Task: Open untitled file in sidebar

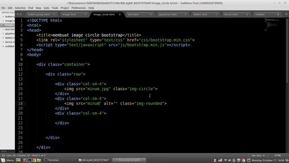Action: (x=9, y=46)
